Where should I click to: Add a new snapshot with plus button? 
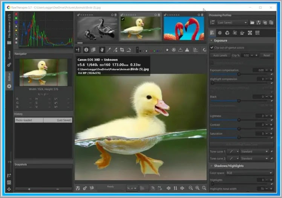(x=29, y=189)
